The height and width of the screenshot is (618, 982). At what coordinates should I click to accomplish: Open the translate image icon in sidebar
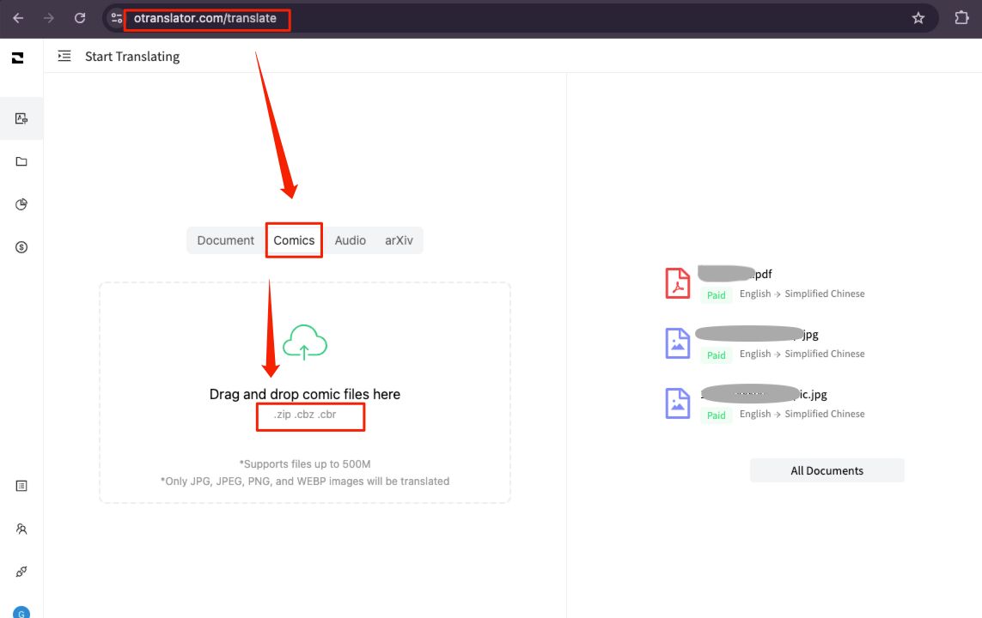pos(21,118)
